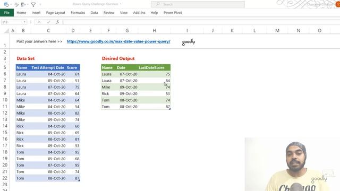This screenshot has width=340, height=191.
Task: Click Desired Output score 75
Action: tap(154, 74)
